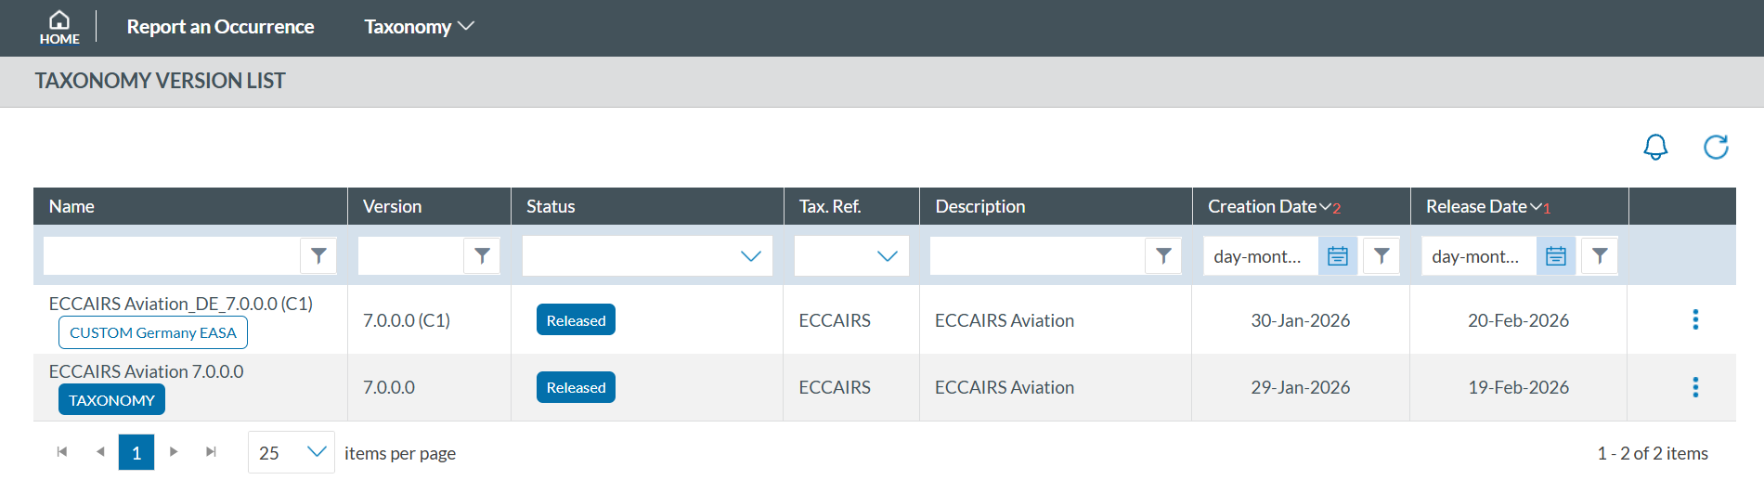
Task: Click the CUSTOM Germany EASA tag
Action: (153, 332)
